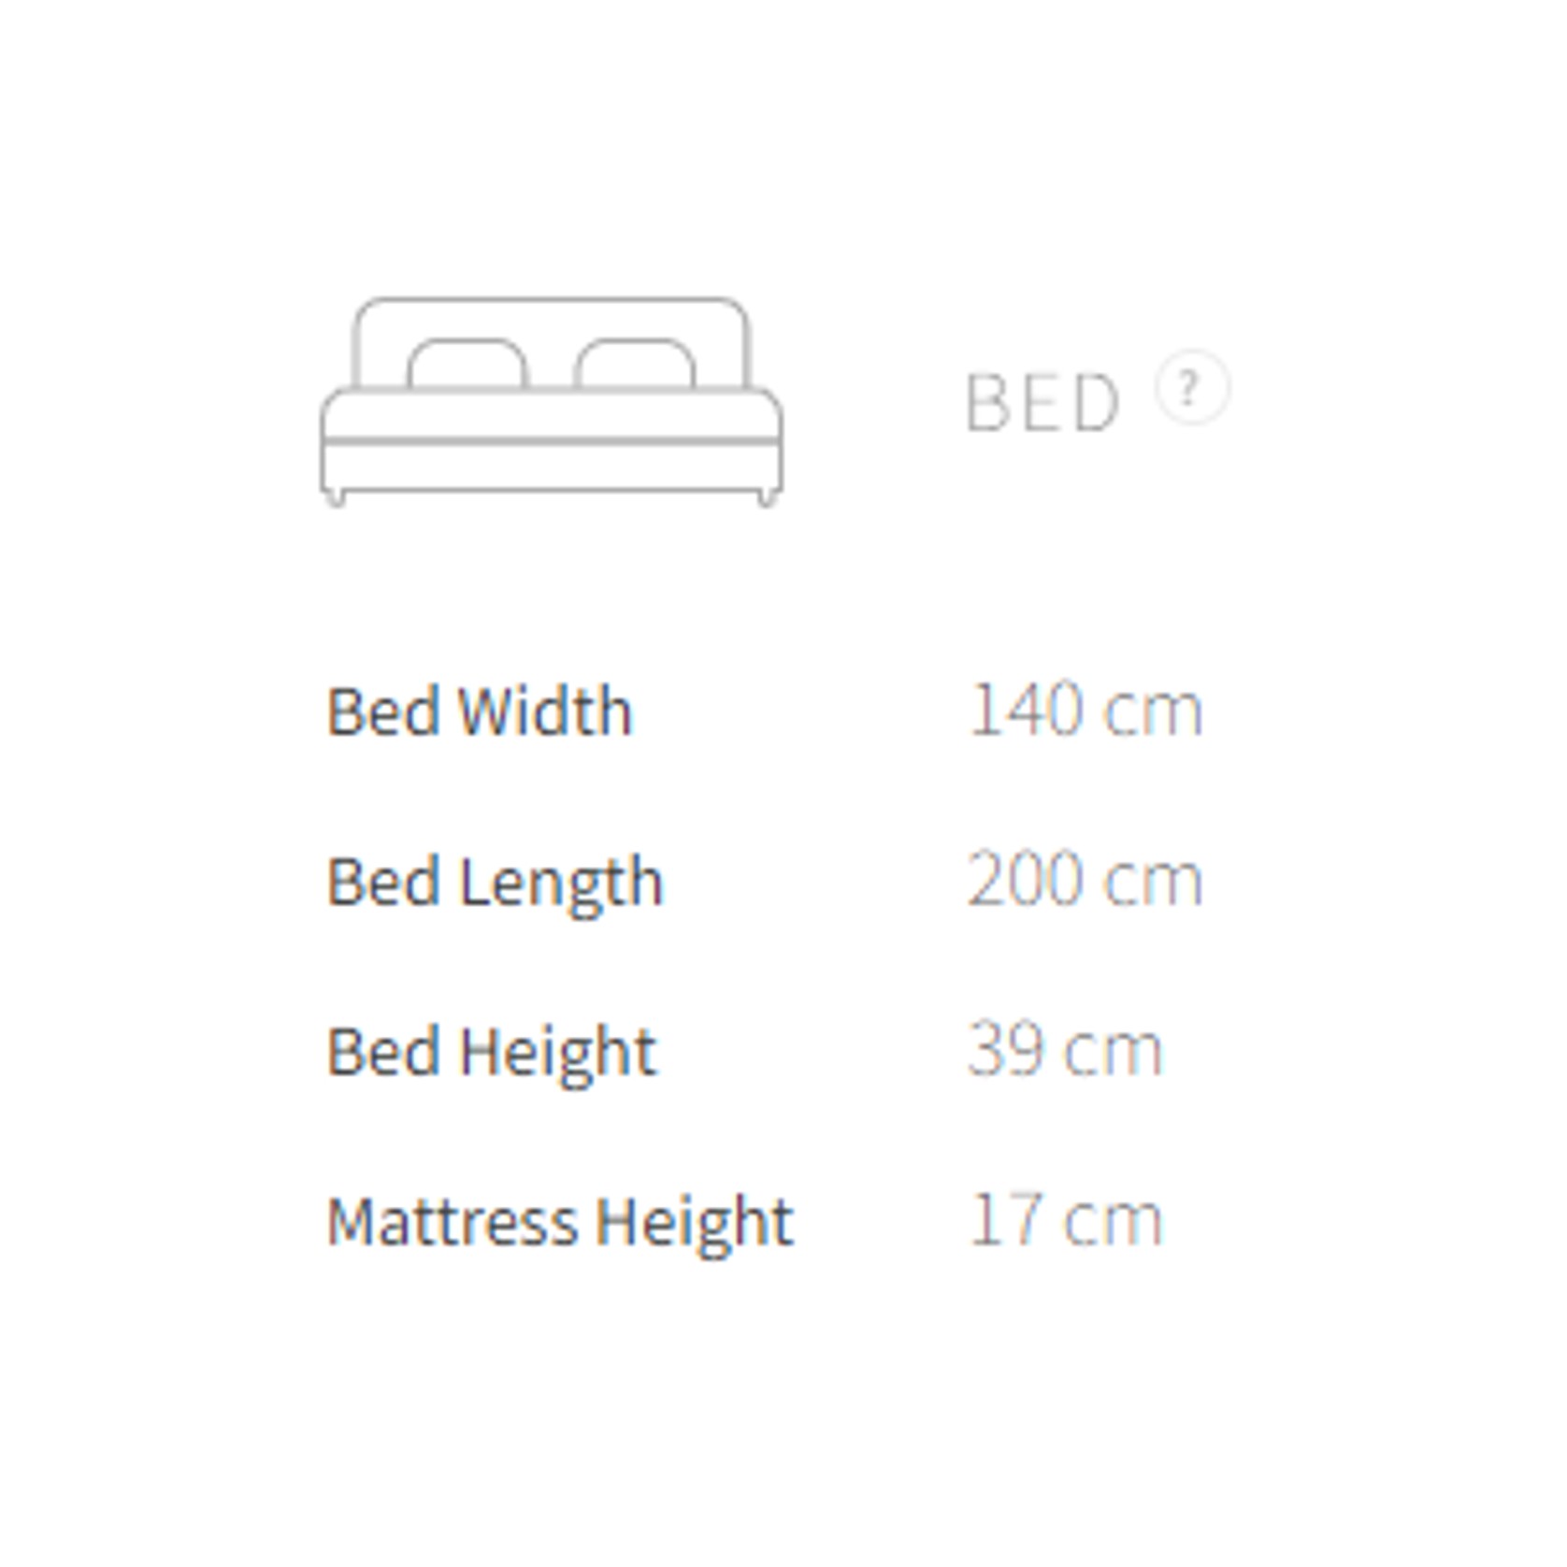Click the cm unit after 200
This screenshot has height=1567, width=1567.
tap(1154, 882)
